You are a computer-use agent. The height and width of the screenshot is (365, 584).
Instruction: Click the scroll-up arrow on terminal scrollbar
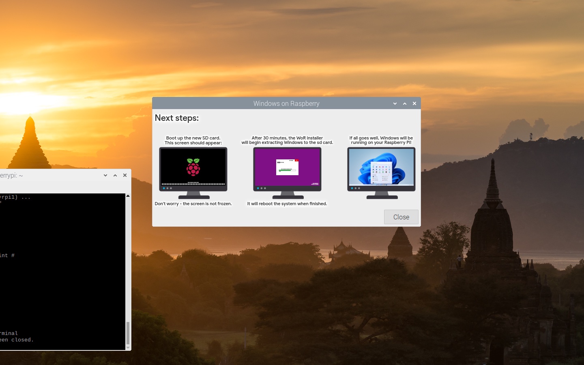(127, 196)
